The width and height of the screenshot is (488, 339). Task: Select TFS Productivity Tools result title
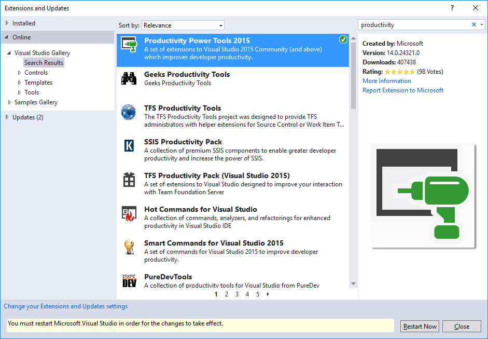(183, 108)
